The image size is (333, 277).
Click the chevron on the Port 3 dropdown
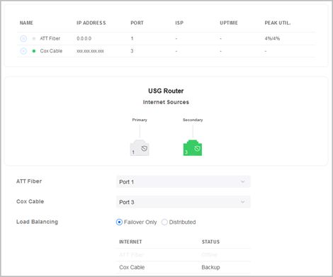[x=242, y=202]
